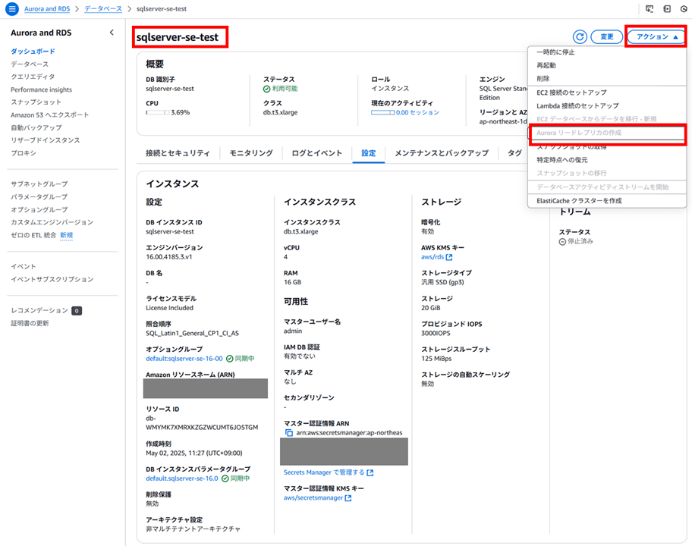Open パラメータグループ in the sidebar
The image size is (692, 546).
(39, 196)
